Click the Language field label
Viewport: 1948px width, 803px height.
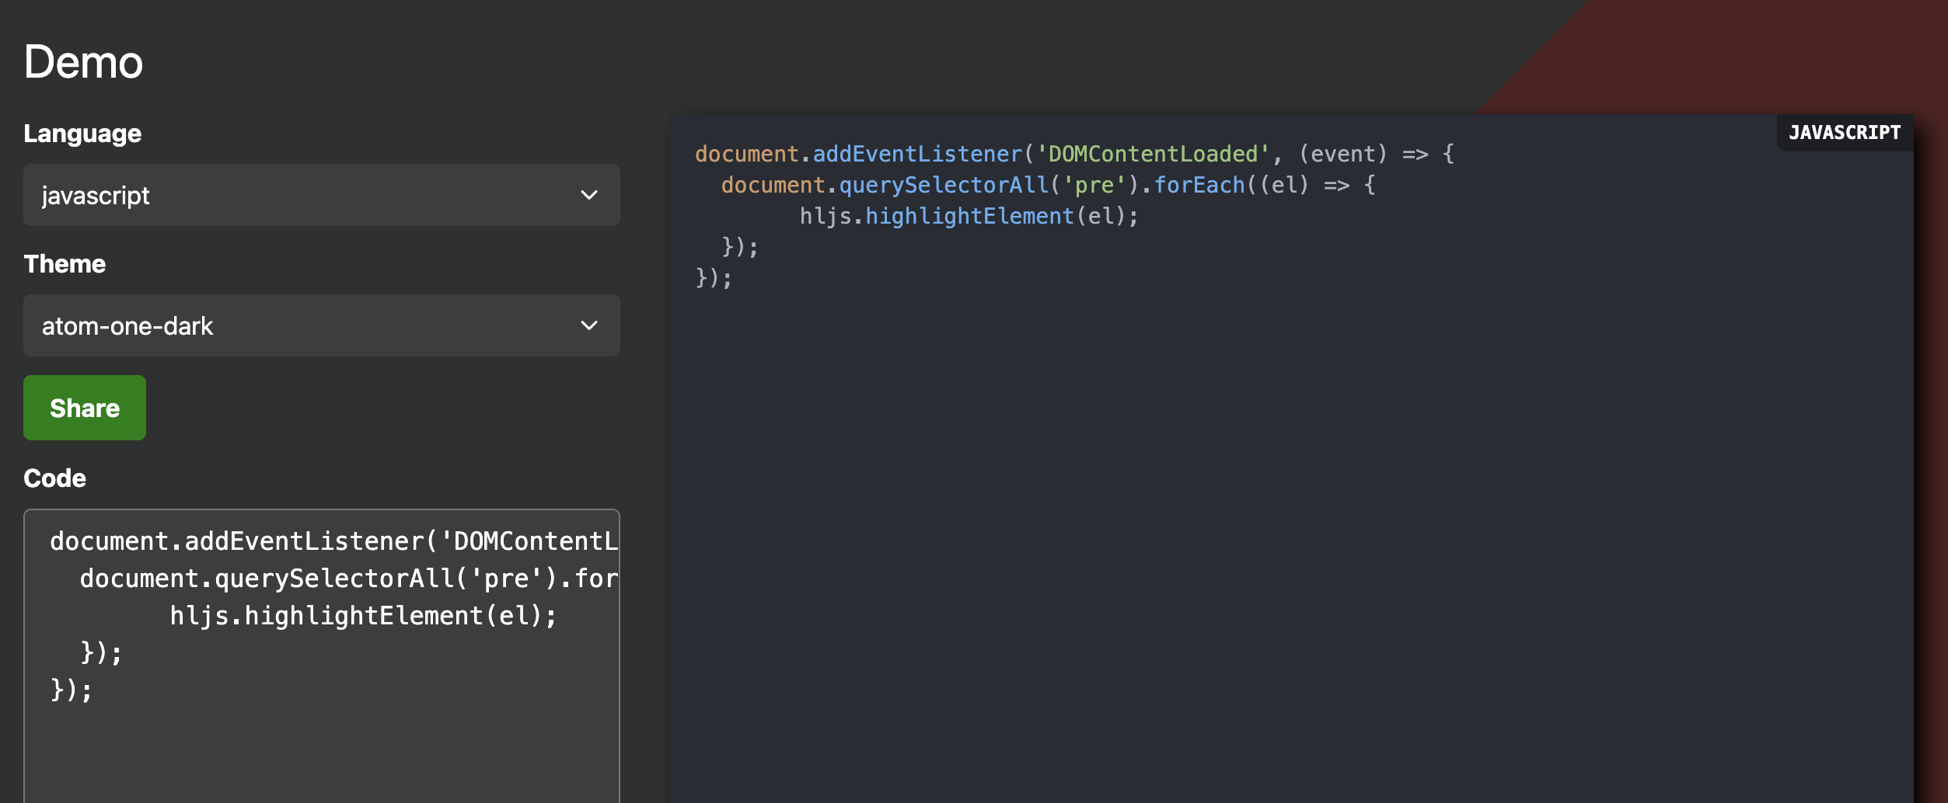[x=82, y=134]
